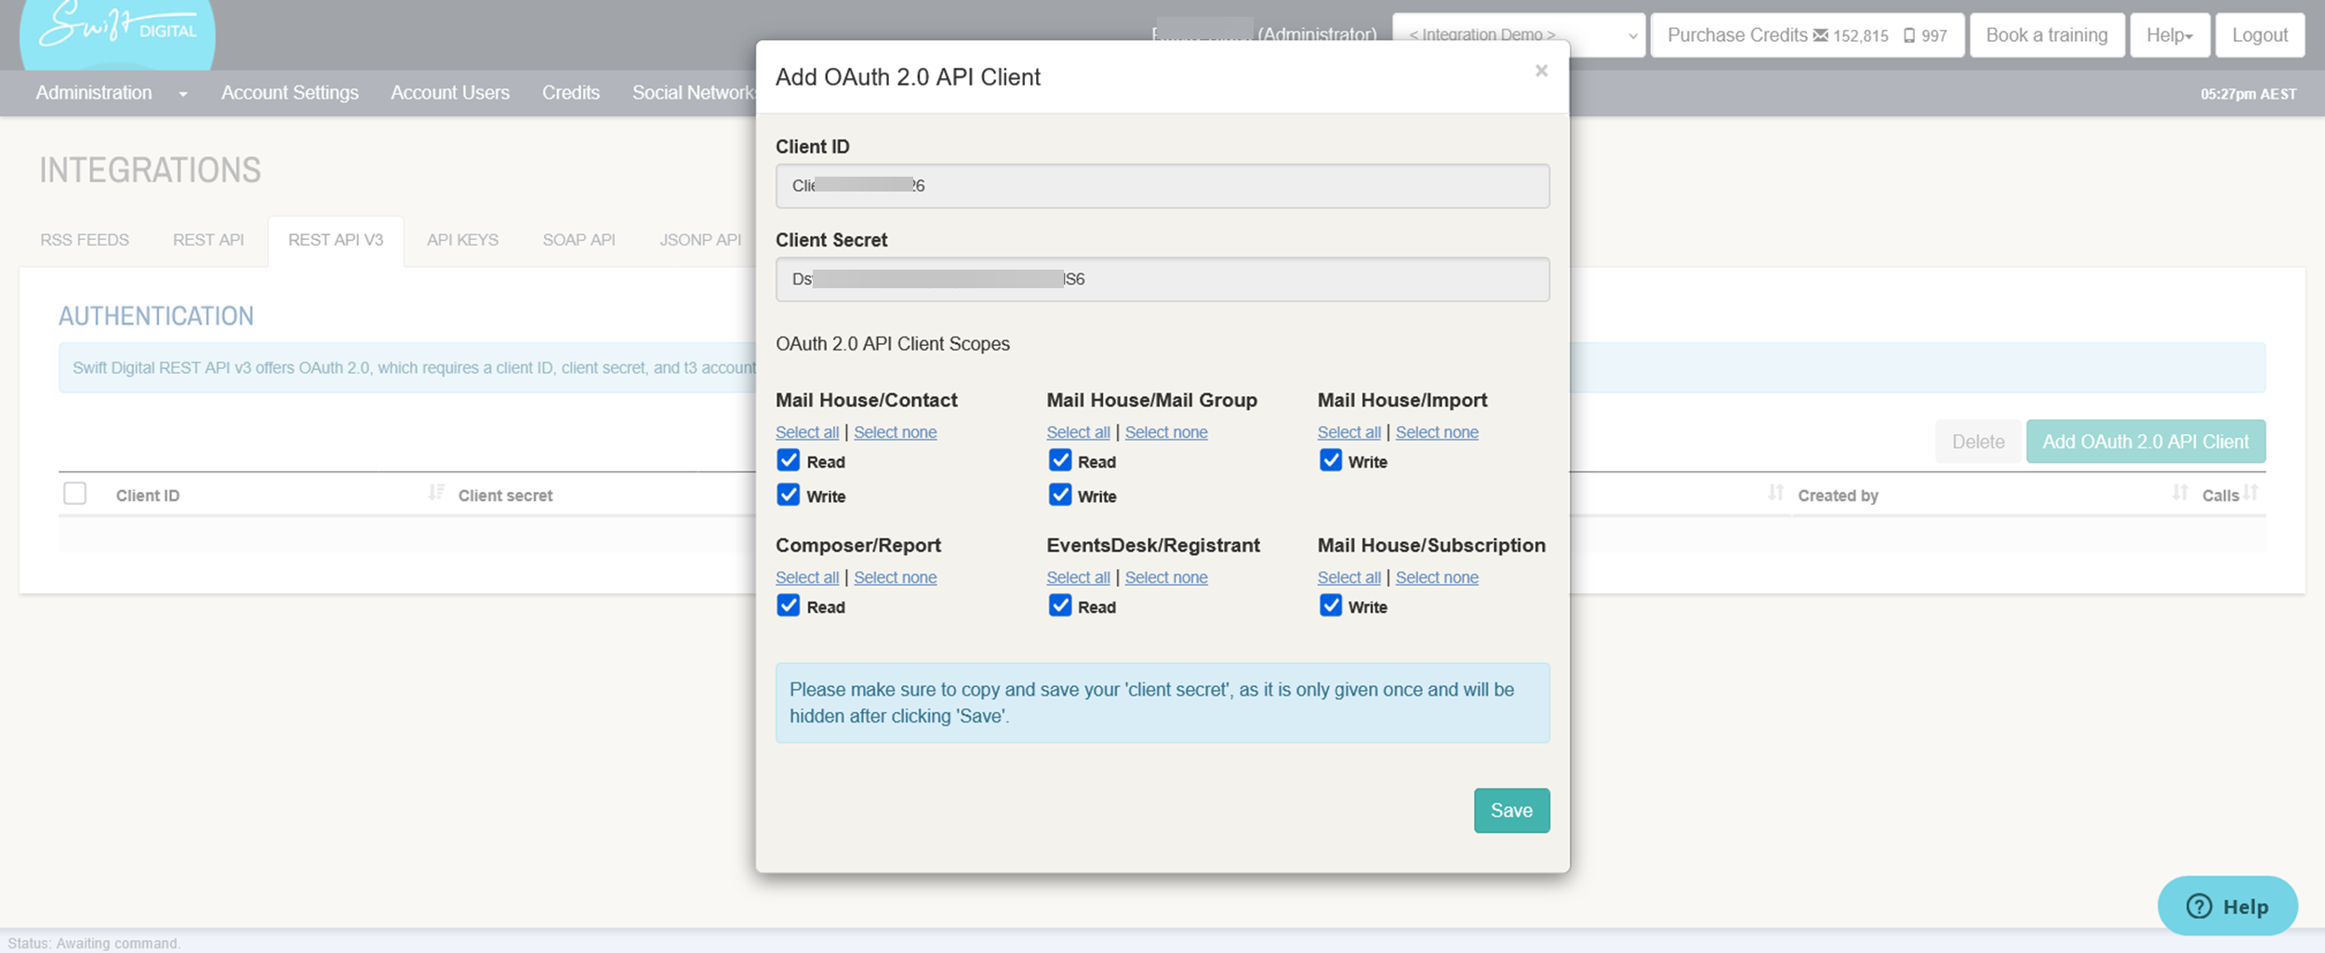Uncheck Mail House/Mail Group Read
The image size is (2325, 953).
(x=1060, y=460)
